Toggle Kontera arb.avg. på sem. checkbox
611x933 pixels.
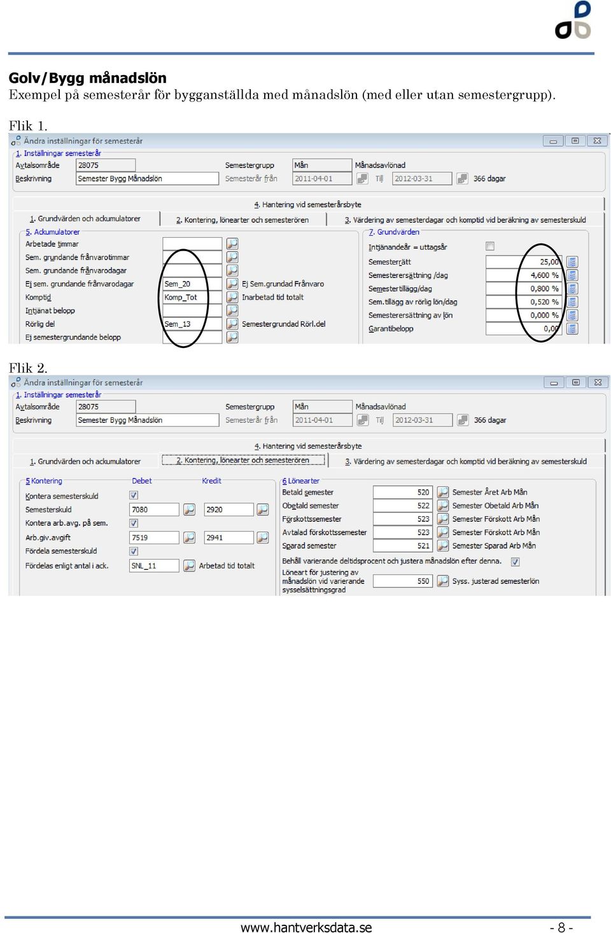coord(134,523)
